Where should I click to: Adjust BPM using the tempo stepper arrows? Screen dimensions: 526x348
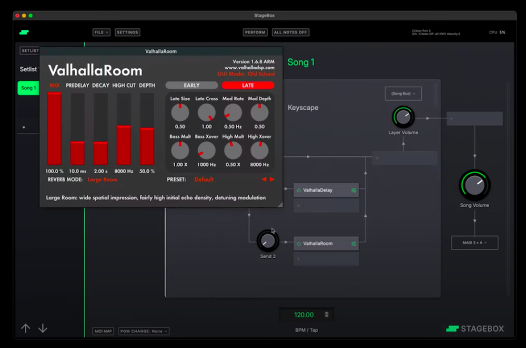pos(327,314)
